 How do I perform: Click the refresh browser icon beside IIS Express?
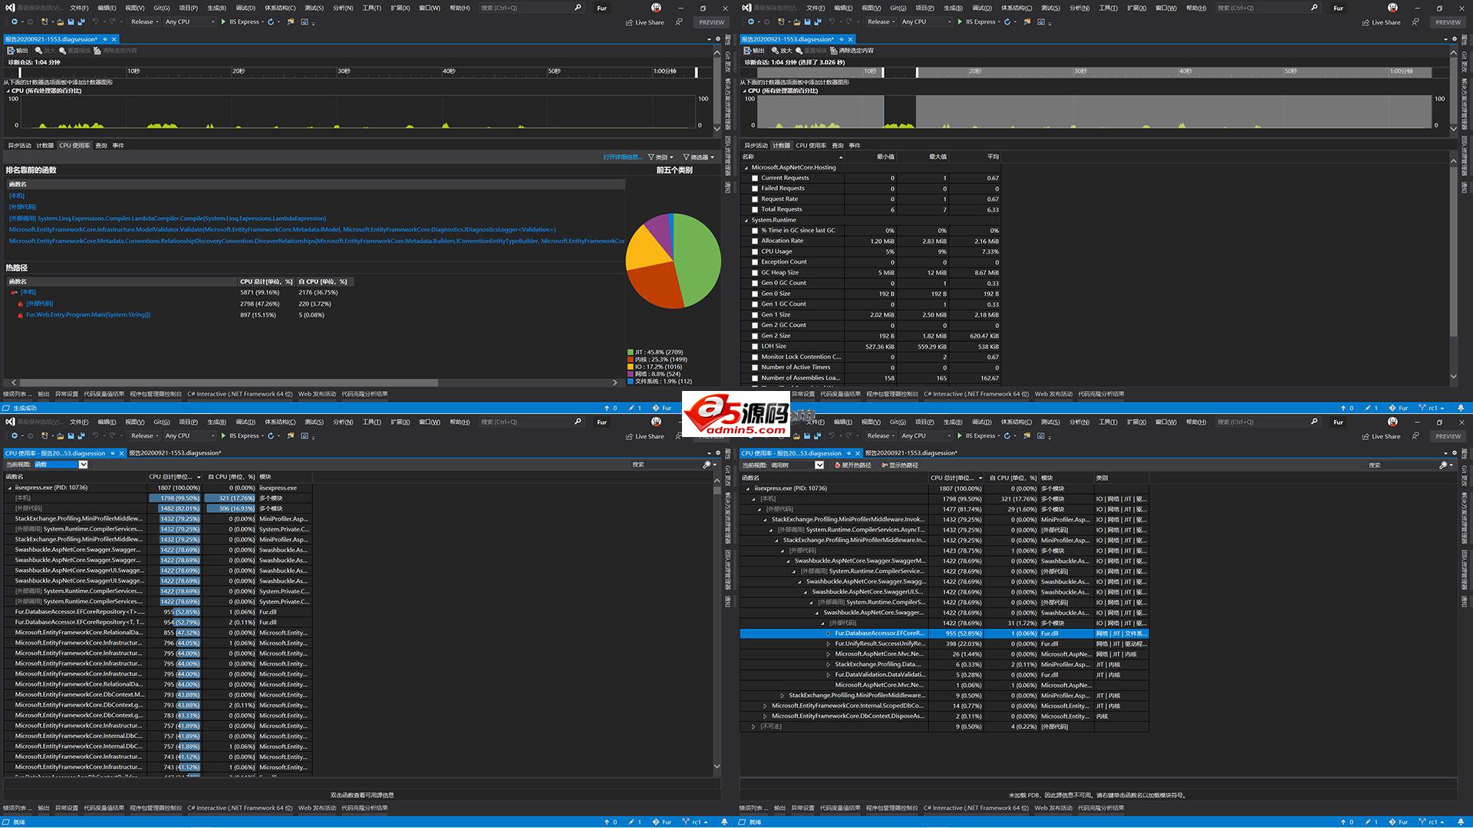[270, 21]
